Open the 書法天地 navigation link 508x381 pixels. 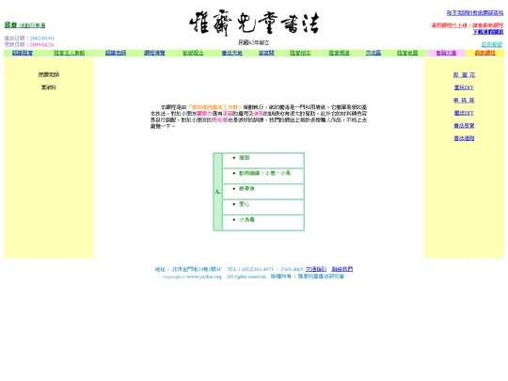tap(232, 53)
